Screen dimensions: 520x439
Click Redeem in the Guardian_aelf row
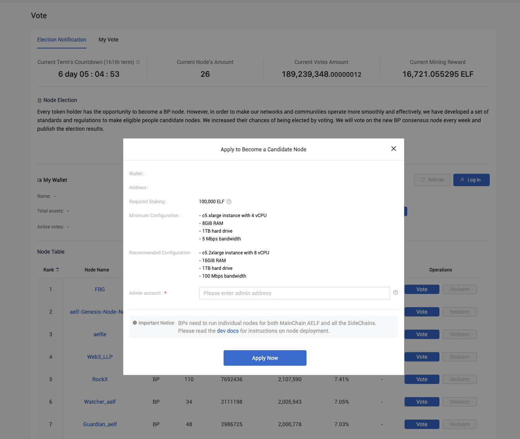(x=460, y=424)
